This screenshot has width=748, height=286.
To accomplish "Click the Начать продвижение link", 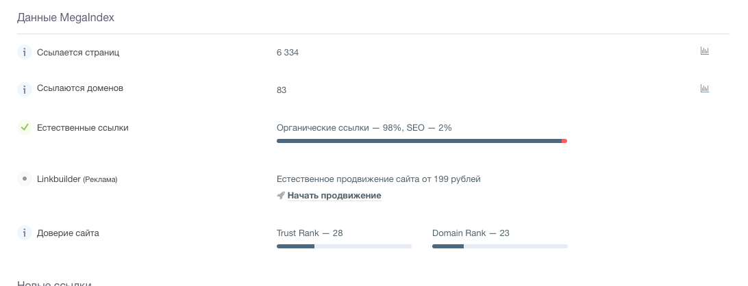I will [x=334, y=196].
